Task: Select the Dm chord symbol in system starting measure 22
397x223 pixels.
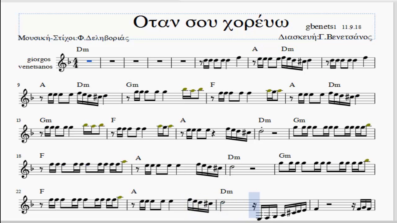Action: (226, 191)
